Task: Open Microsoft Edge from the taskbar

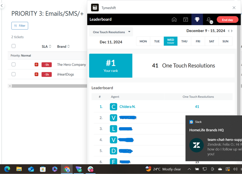Action: [7, 169]
